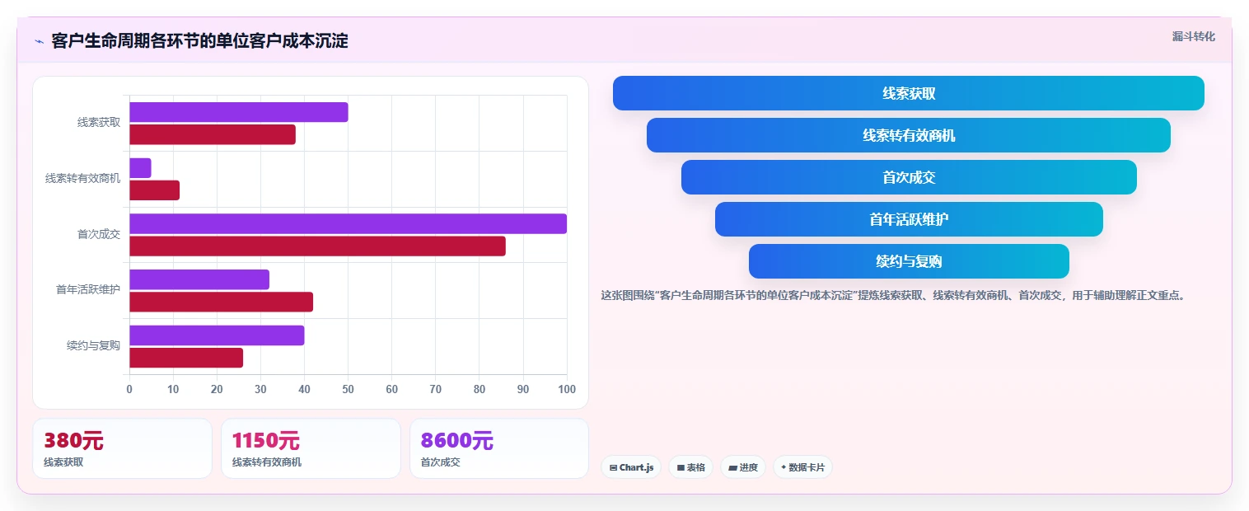Click the purple 首年活跃维护 bar in chart

point(199,279)
